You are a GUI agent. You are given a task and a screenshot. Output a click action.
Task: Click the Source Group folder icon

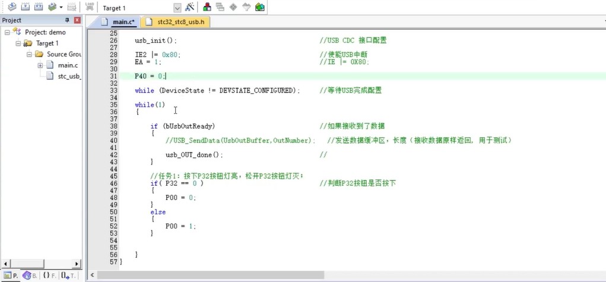tap(39, 54)
